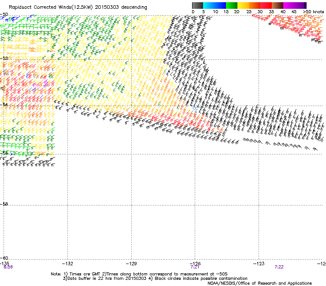Click the NOAA/NESDIS credit text
The height and width of the screenshot is (286, 326).
[x=259, y=283]
